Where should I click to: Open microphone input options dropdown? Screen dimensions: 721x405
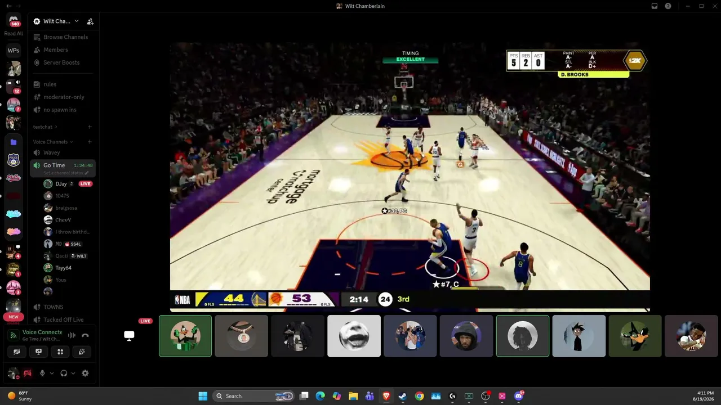pos(52,373)
